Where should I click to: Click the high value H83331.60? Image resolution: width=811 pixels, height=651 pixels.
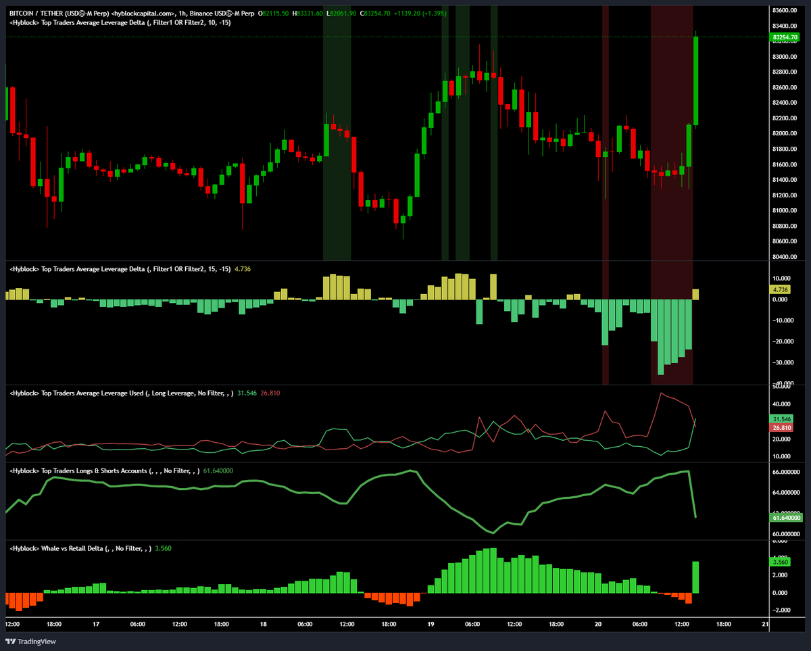pyautogui.click(x=308, y=13)
